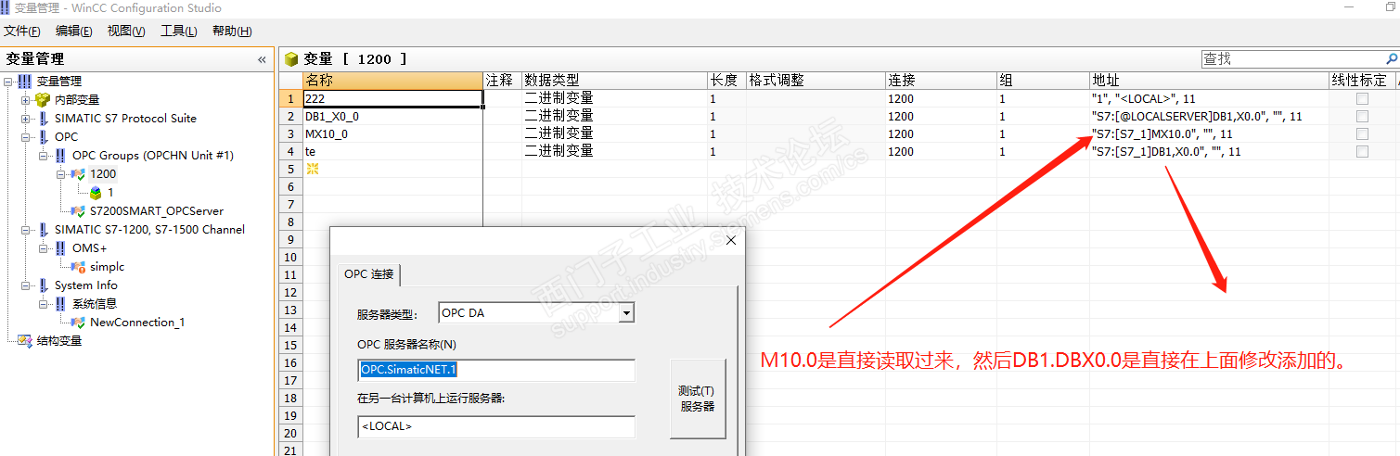The image size is (1400, 456).
Task: Click the System Info channel icon
Action: [43, 285]
